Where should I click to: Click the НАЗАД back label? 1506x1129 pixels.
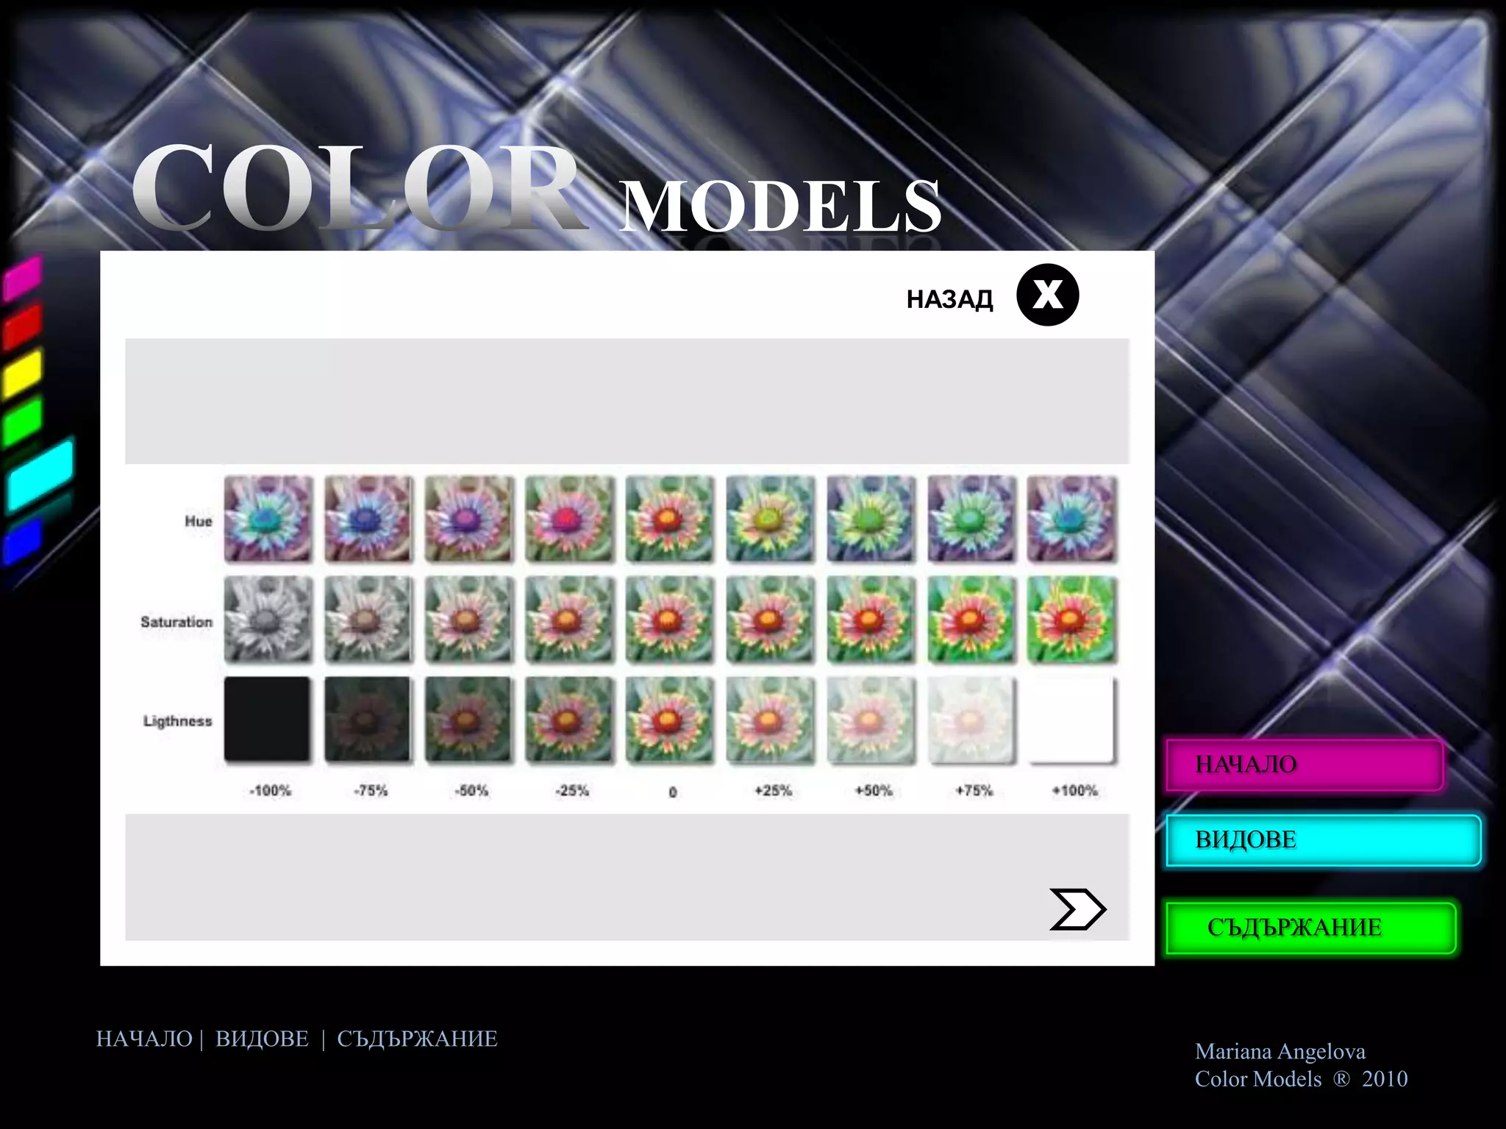pyautogui.click(x=949, y=300)
